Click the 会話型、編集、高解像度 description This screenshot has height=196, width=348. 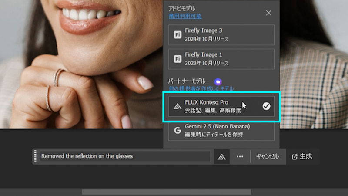213,110
